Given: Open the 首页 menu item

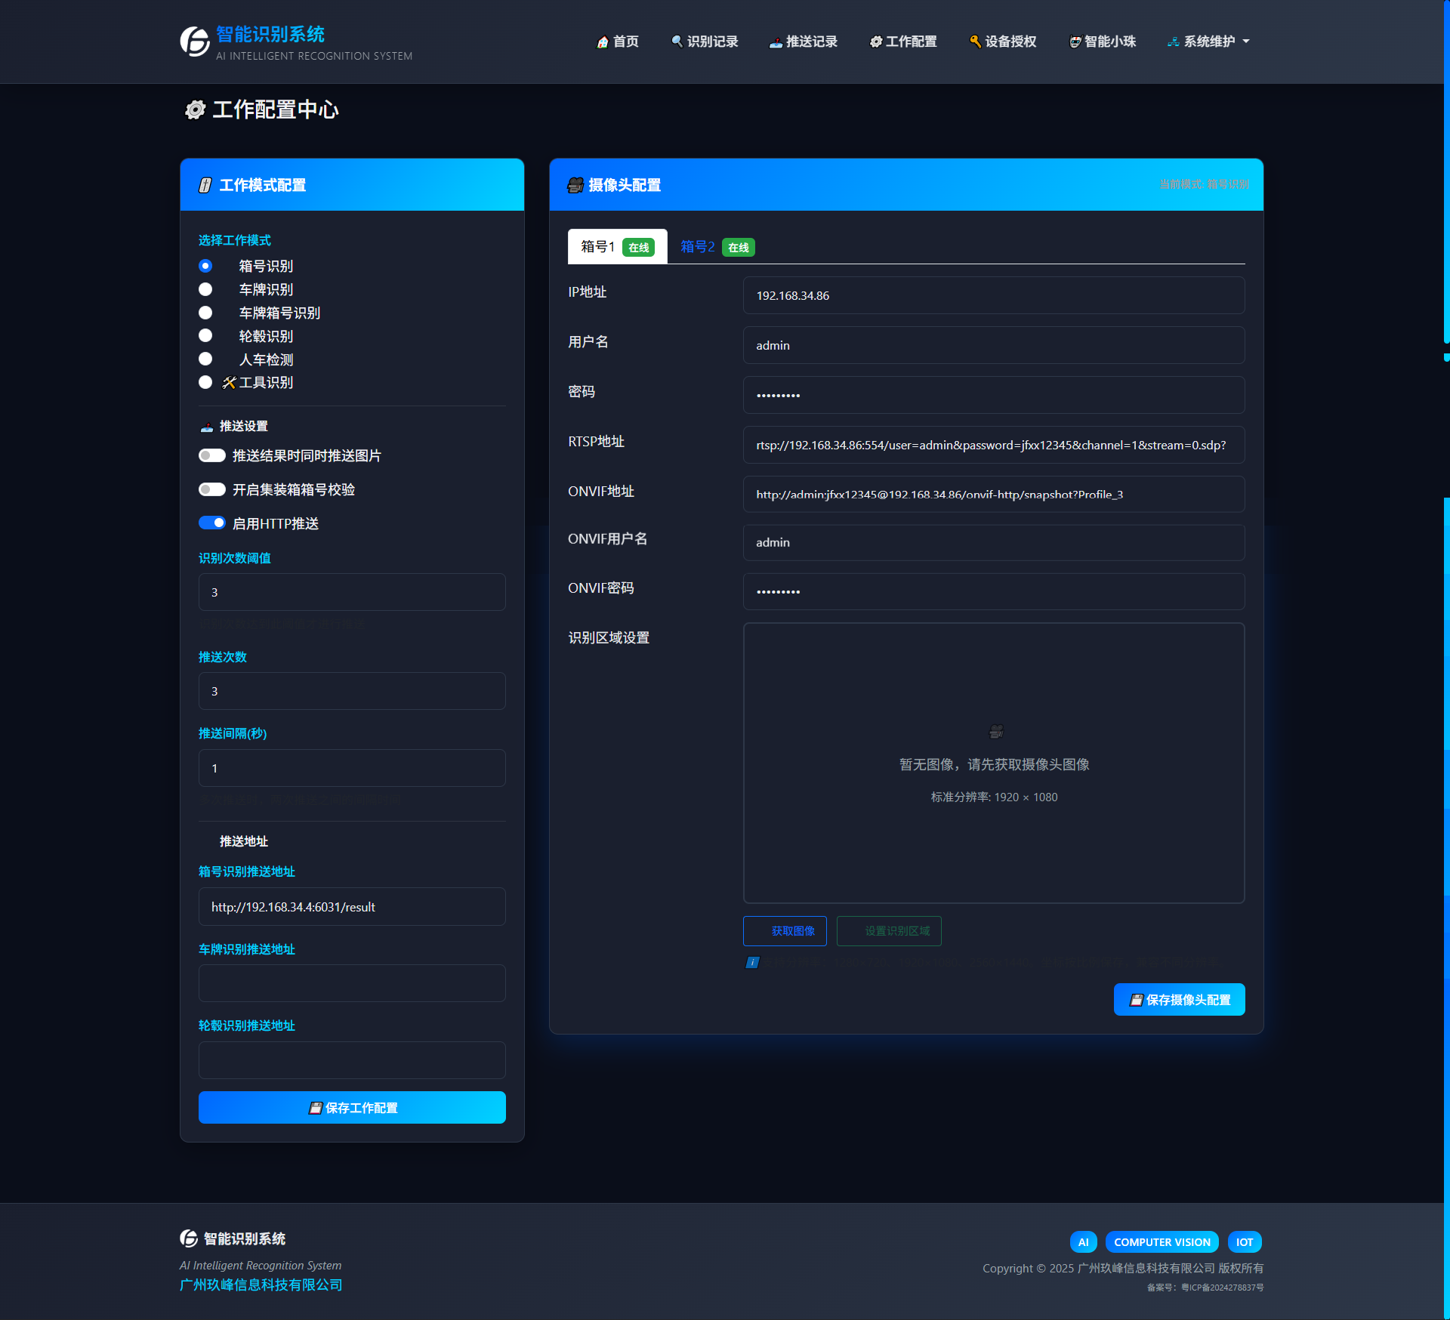Looking at the screenshot, I should (618, 42).
